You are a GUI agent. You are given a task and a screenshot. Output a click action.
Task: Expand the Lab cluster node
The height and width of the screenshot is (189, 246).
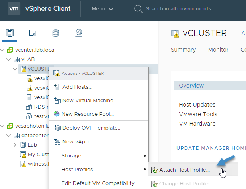point(15,145)
